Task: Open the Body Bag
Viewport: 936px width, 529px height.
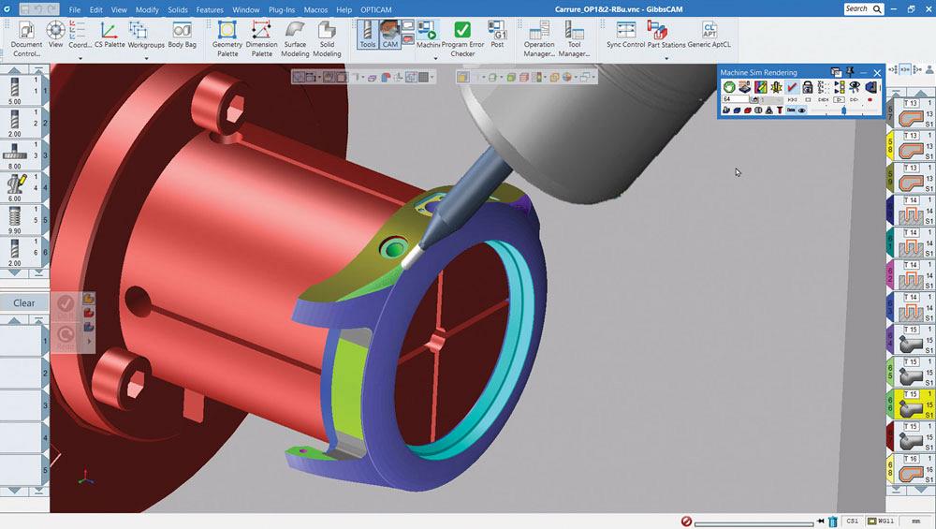Action: coord(183,34)
